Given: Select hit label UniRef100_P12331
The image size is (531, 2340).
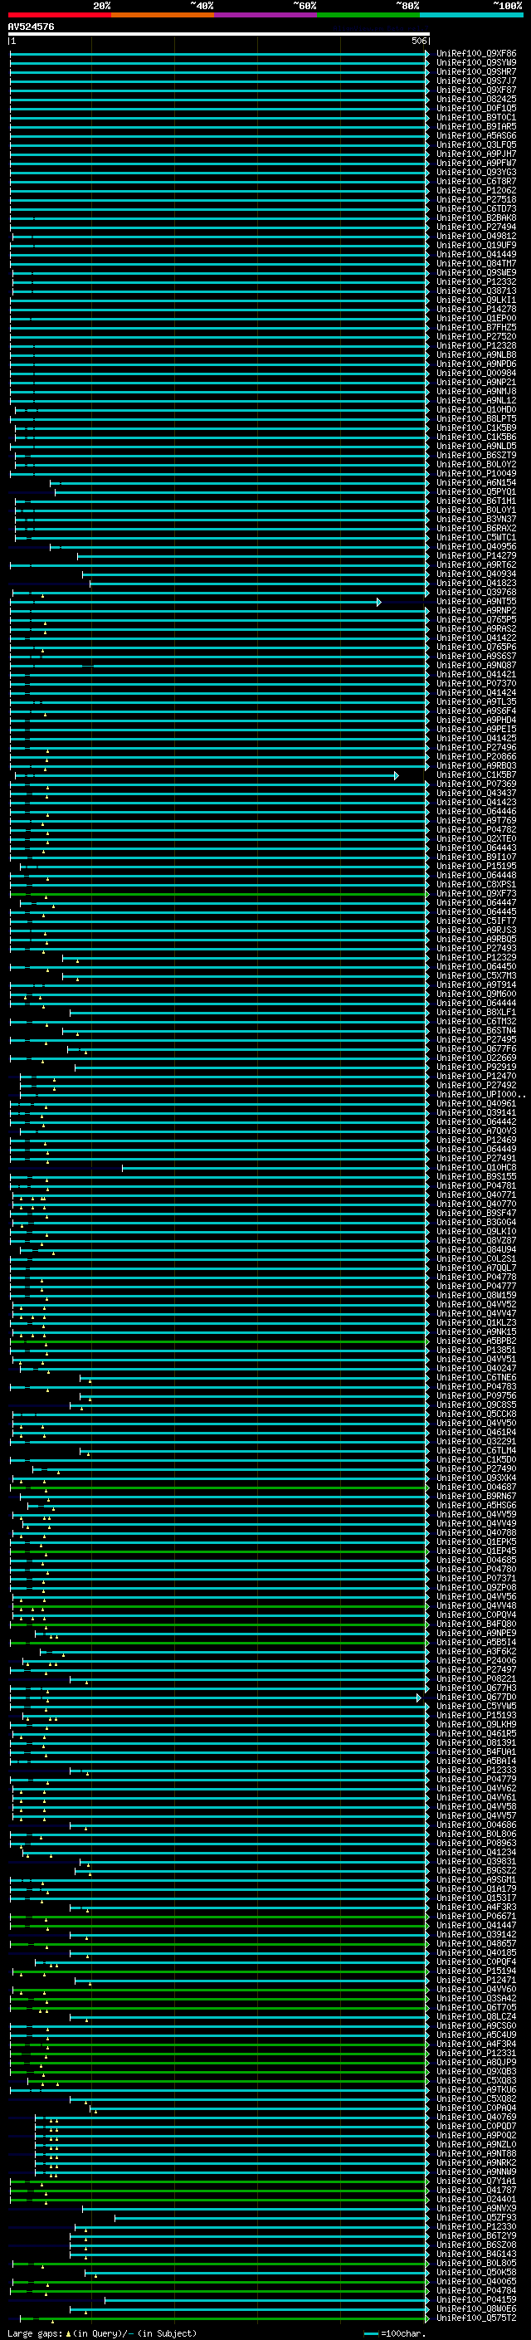Looking at the screenshot, I should tap(476, 2053).
